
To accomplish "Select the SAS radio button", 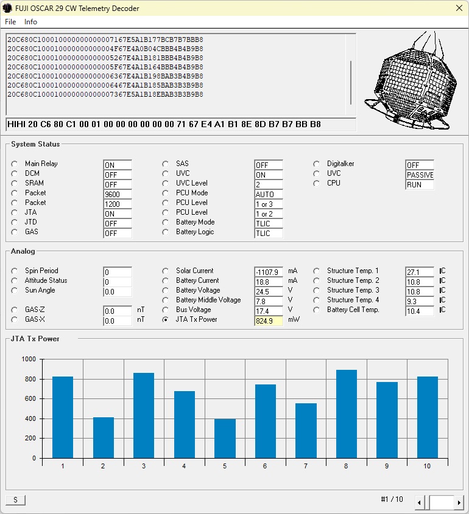I will 166,164.
